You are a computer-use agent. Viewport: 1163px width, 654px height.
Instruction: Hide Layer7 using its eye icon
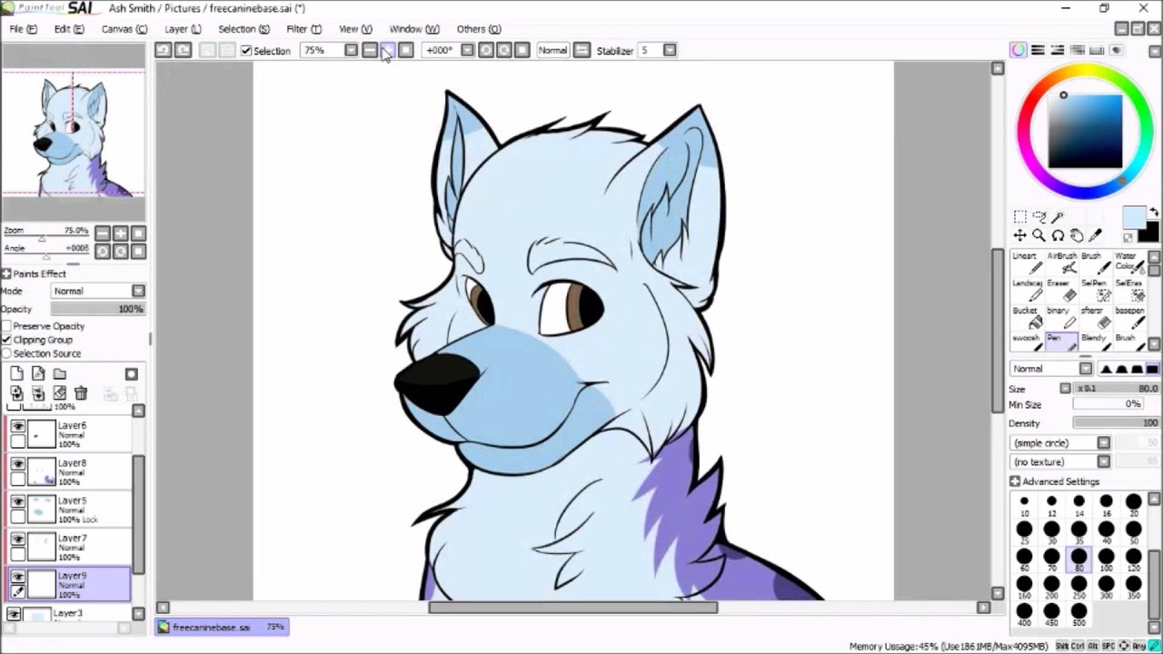point(17,539)
